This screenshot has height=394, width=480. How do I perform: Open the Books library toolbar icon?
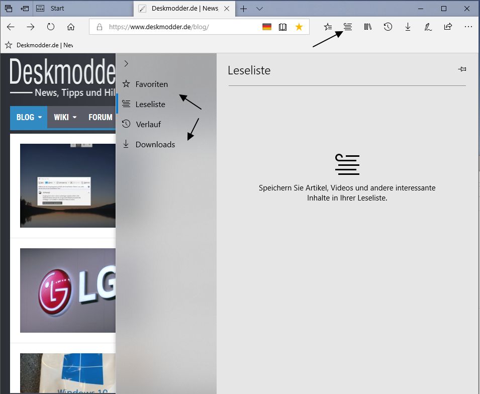(367, 27)
